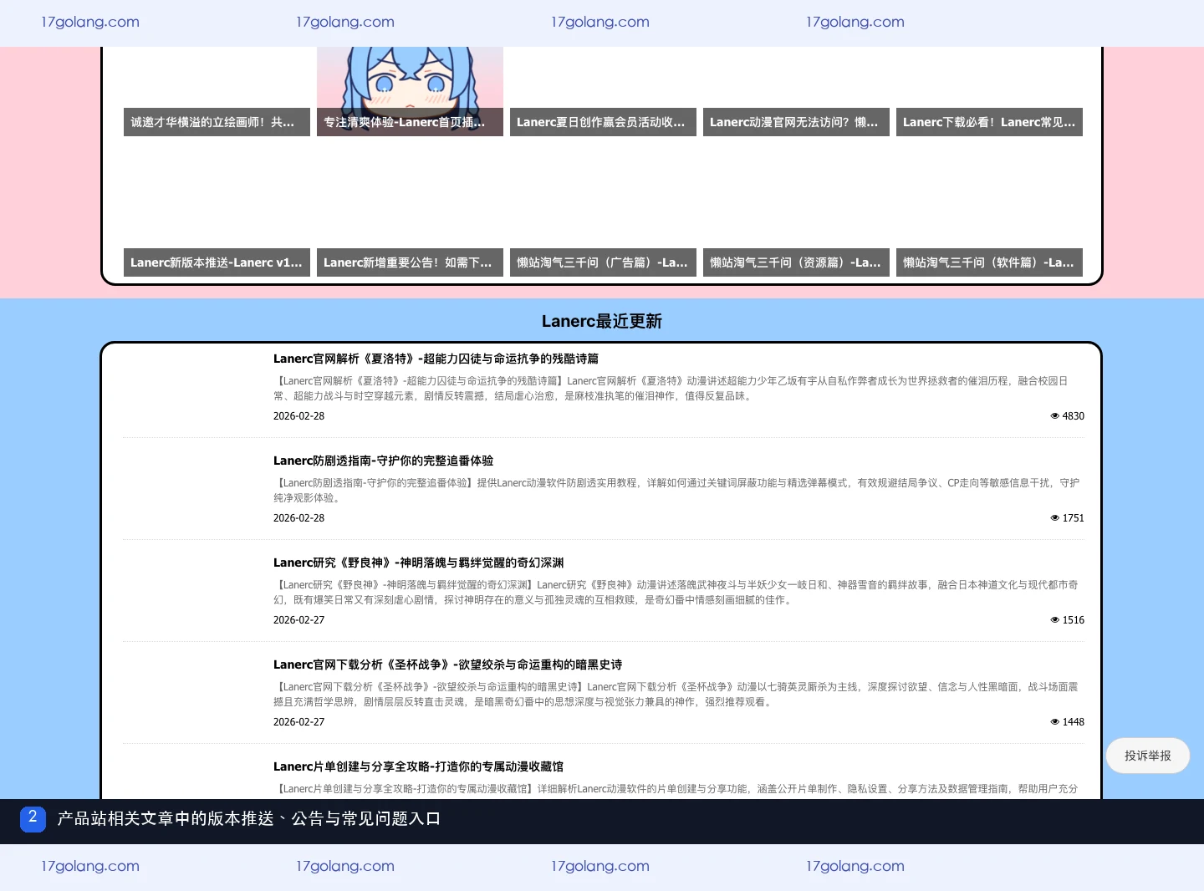The height and width of the screenshot is (891, 1204).
Task: Open card Lanerc下载必看
Action: [989, 122]
